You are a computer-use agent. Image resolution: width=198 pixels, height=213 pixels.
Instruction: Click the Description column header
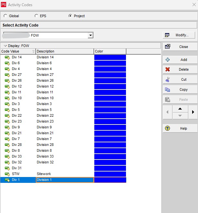click(65, 52)
